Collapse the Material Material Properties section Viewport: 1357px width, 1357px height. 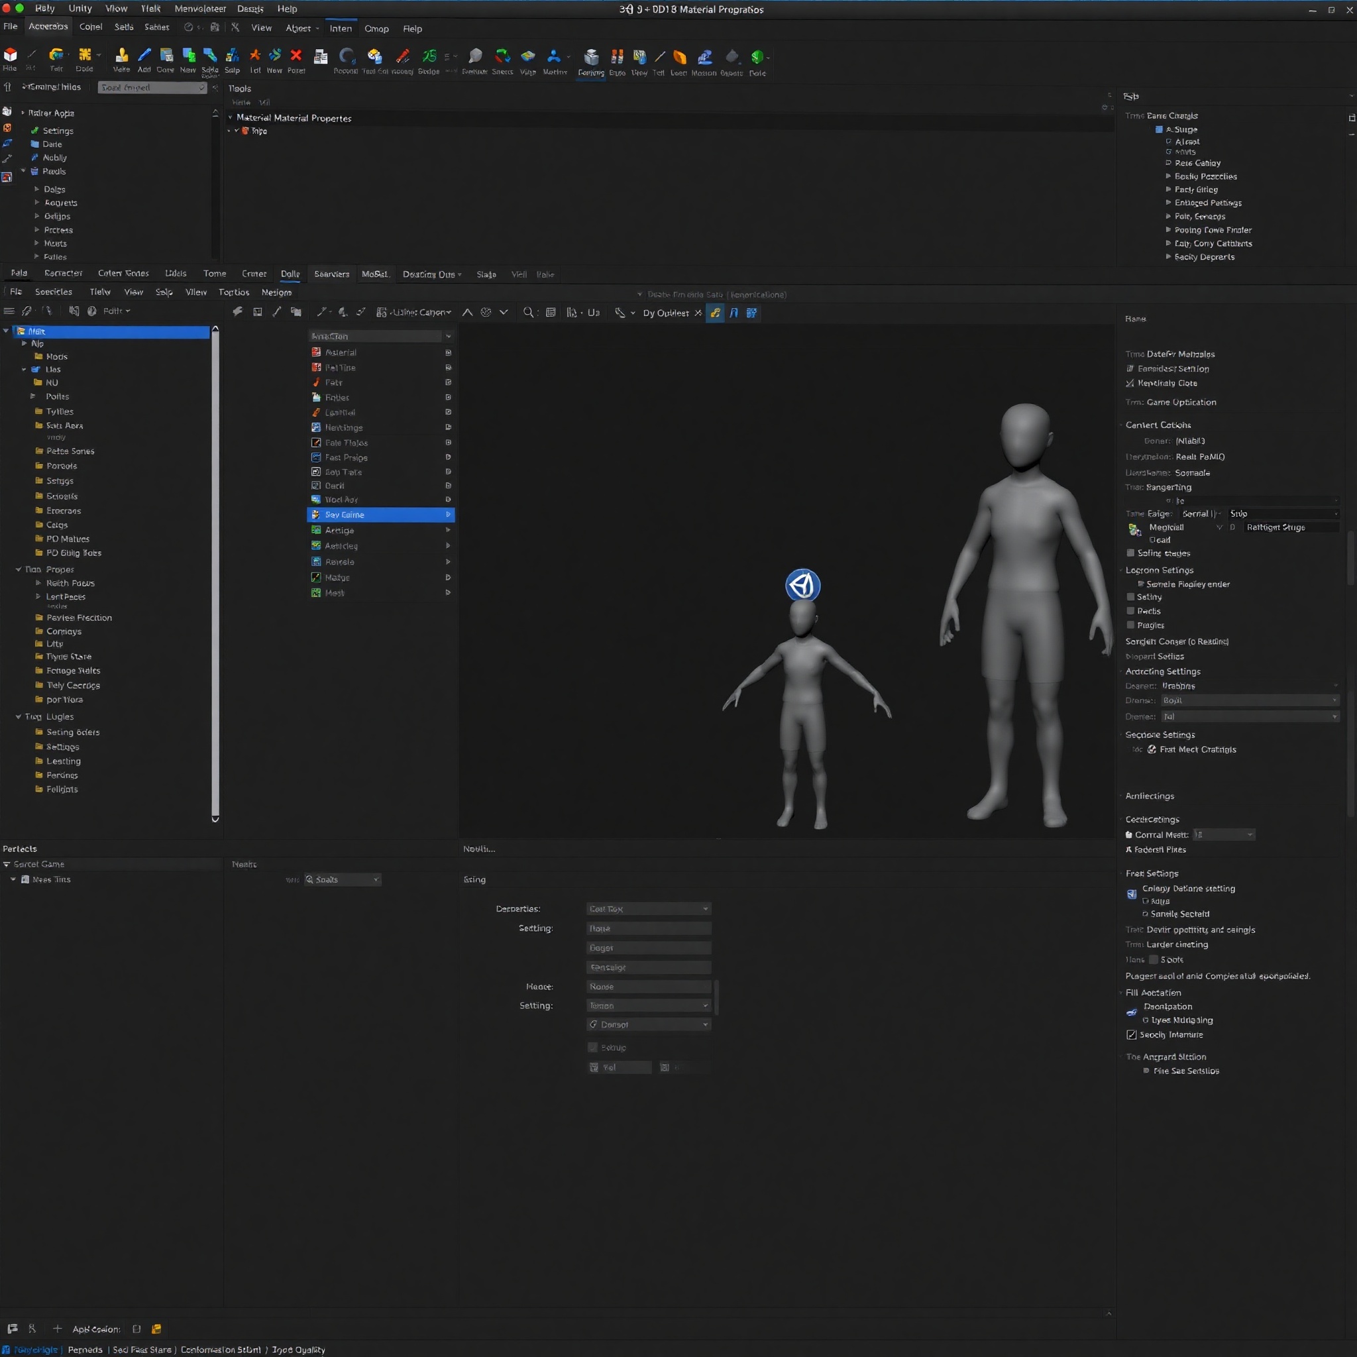click(231, 117)
